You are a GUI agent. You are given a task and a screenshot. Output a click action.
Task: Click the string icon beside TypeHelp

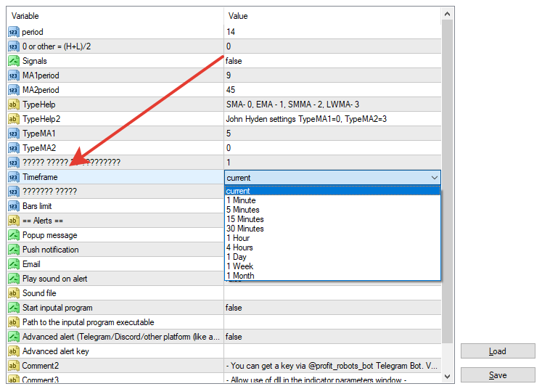(x=14, y=105)
